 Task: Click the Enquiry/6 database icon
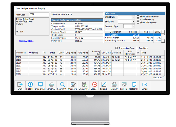84,85
